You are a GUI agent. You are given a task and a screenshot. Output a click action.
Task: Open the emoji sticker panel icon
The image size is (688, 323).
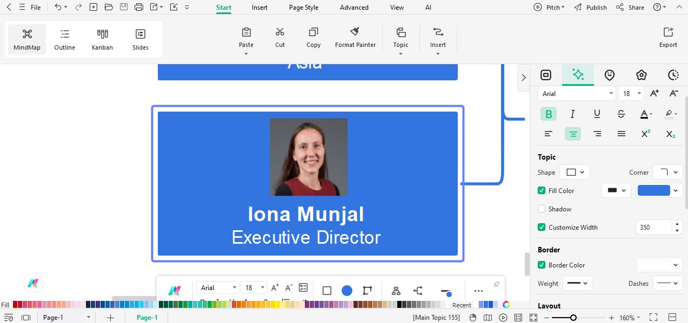(x=610, y=75)
